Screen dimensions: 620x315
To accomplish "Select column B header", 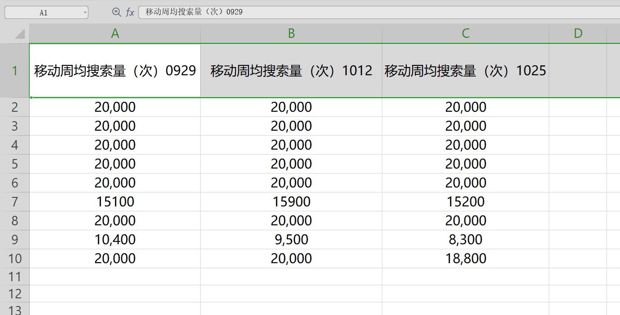I will (x=291, y=33).
